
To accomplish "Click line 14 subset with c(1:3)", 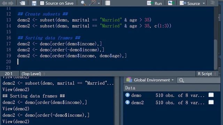I will (x=94, y=26).
